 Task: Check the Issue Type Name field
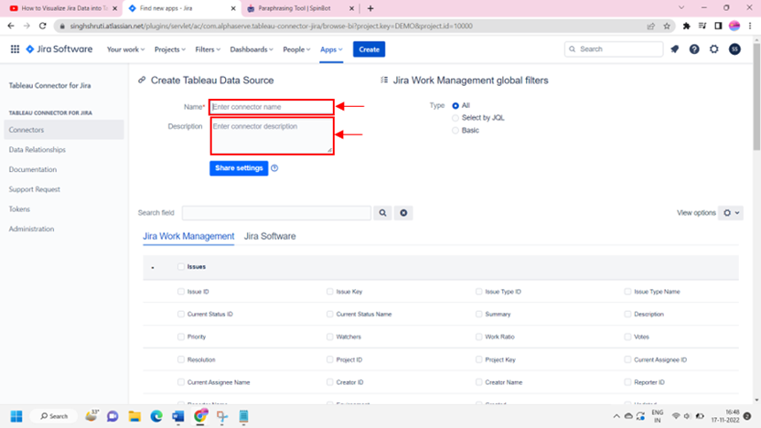(628, 292)
